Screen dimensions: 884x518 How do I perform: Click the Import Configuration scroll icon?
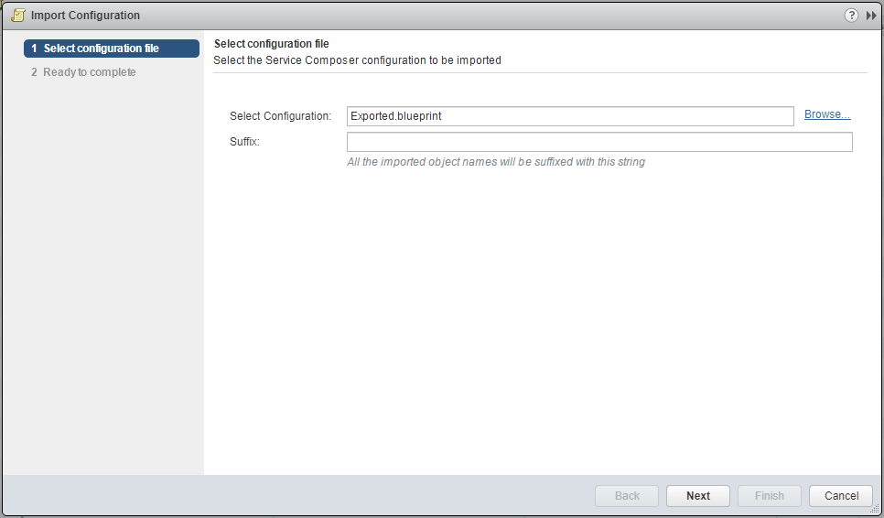(x=17, y=16)
